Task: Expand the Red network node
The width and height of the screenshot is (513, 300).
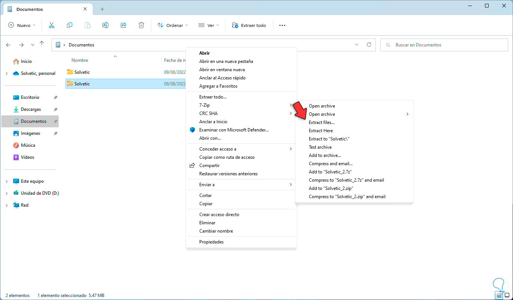Action: 7,205
